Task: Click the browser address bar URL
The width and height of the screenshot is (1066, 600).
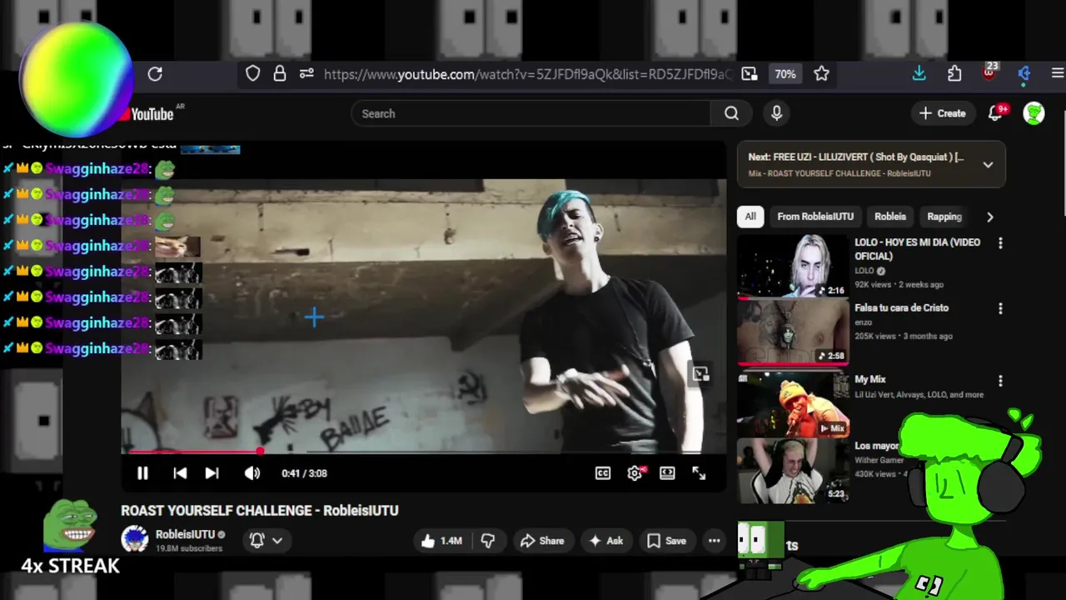Action: 527,74
